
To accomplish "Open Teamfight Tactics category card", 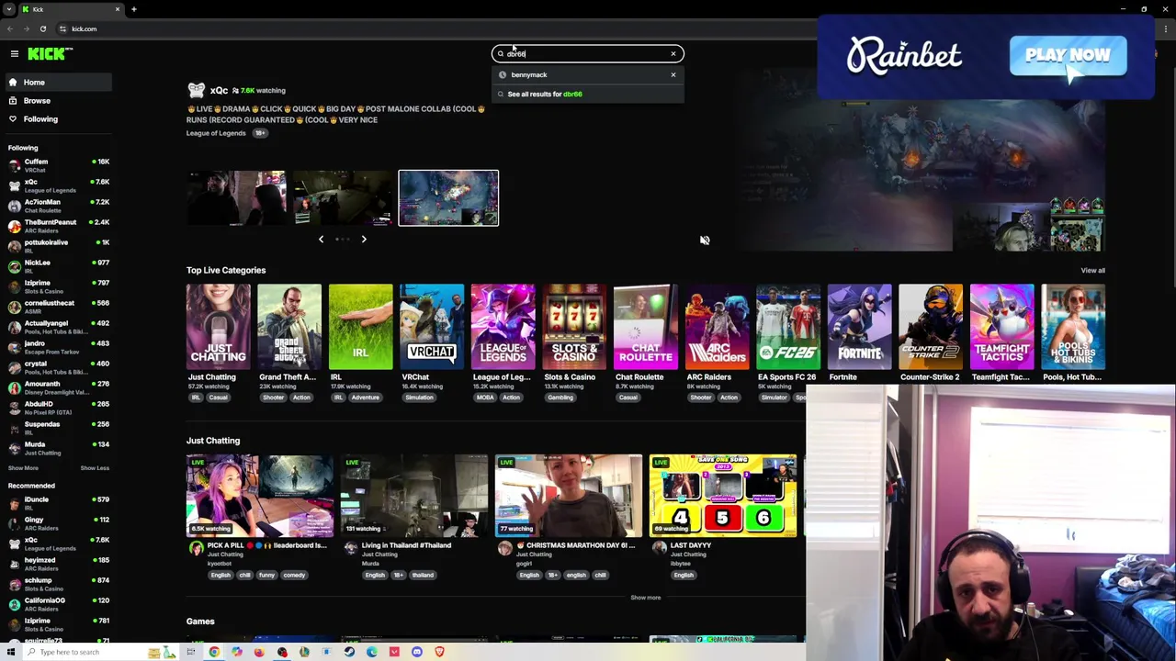I will point(1001,327).
